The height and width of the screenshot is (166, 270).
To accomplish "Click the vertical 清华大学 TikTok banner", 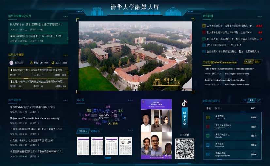I will click(x=184, y=118).
